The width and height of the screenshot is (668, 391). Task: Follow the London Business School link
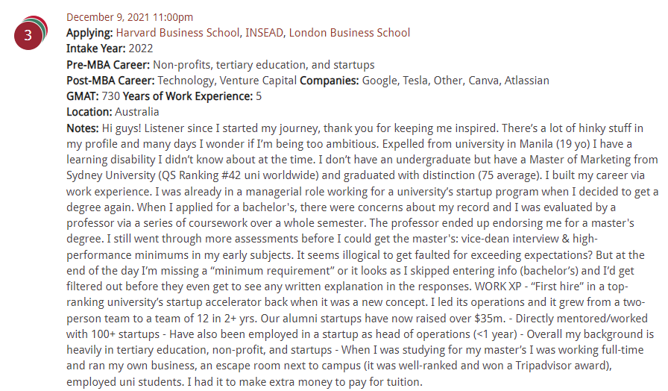pos(349,33)
